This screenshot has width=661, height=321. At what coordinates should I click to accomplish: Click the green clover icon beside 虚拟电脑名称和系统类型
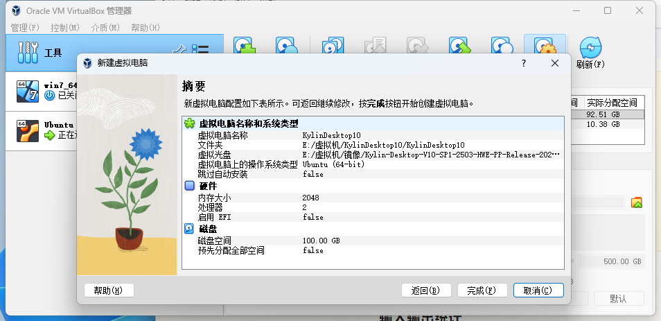[190, 123]
